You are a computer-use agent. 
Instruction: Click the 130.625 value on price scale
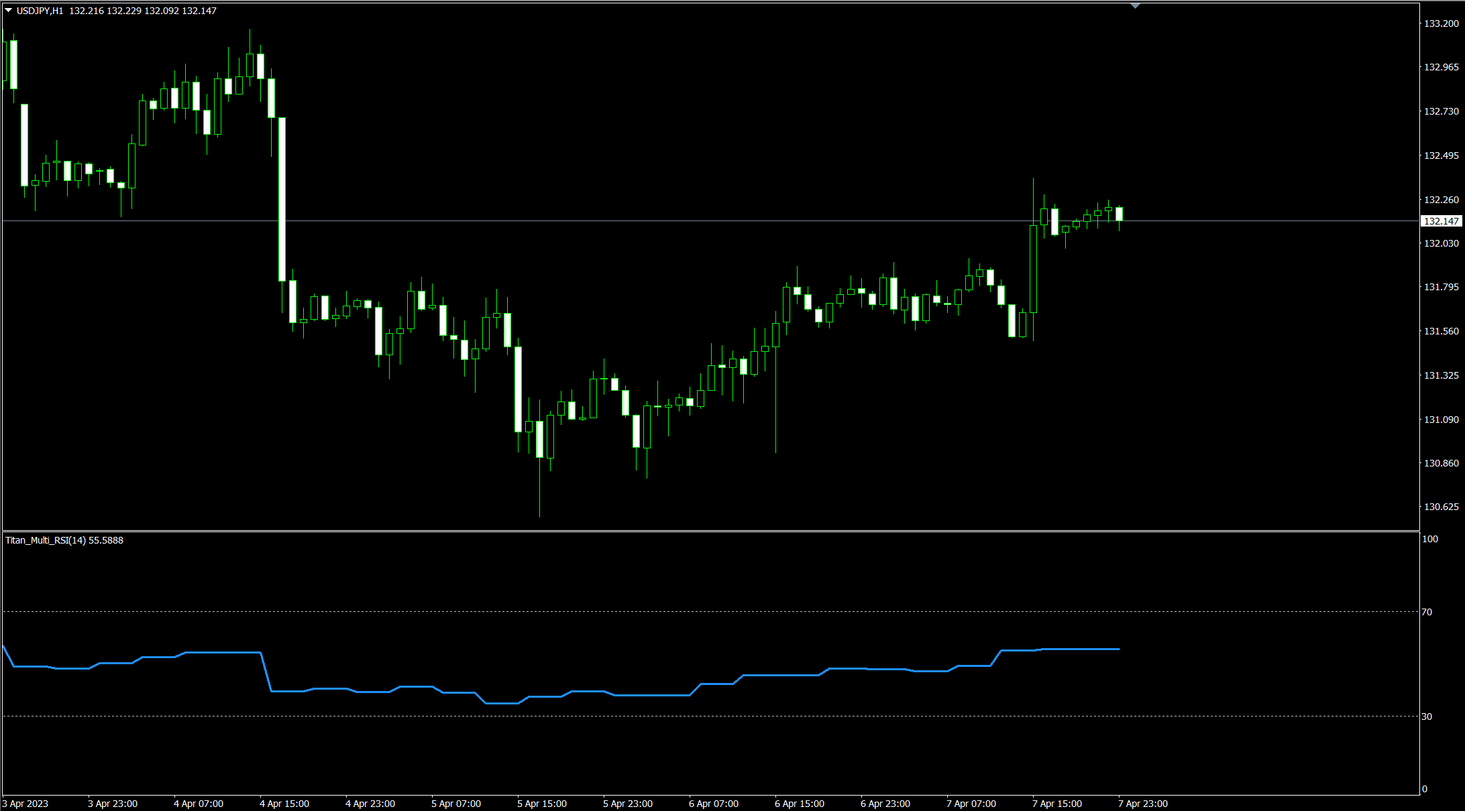1441,507
